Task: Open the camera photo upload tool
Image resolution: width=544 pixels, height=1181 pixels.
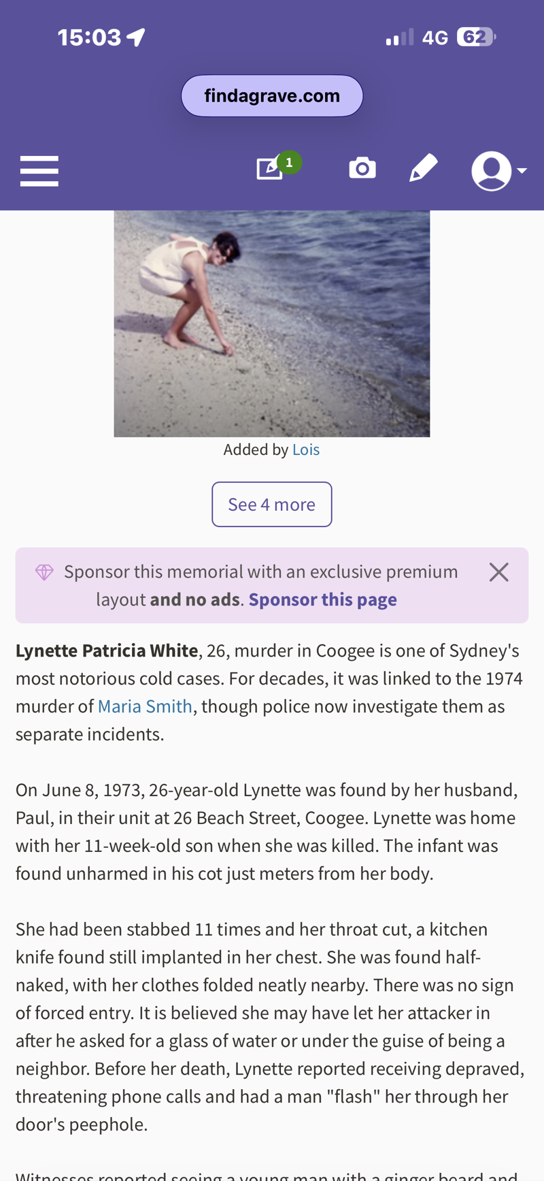Action: (362, 169)
